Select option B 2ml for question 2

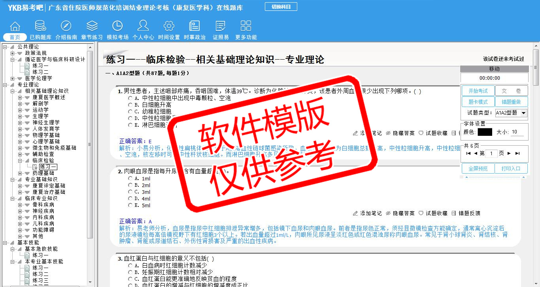point(130,185)
